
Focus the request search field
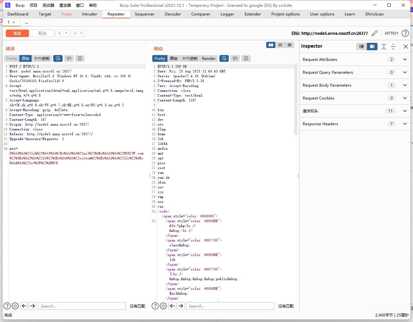tap(82, 306)
